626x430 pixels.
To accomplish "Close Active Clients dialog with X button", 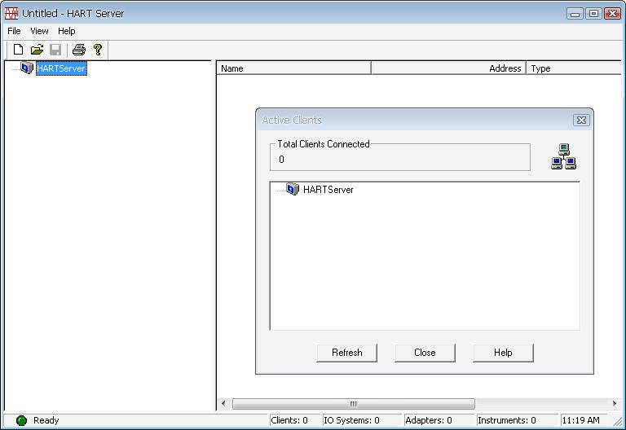I will coord(581,120).
